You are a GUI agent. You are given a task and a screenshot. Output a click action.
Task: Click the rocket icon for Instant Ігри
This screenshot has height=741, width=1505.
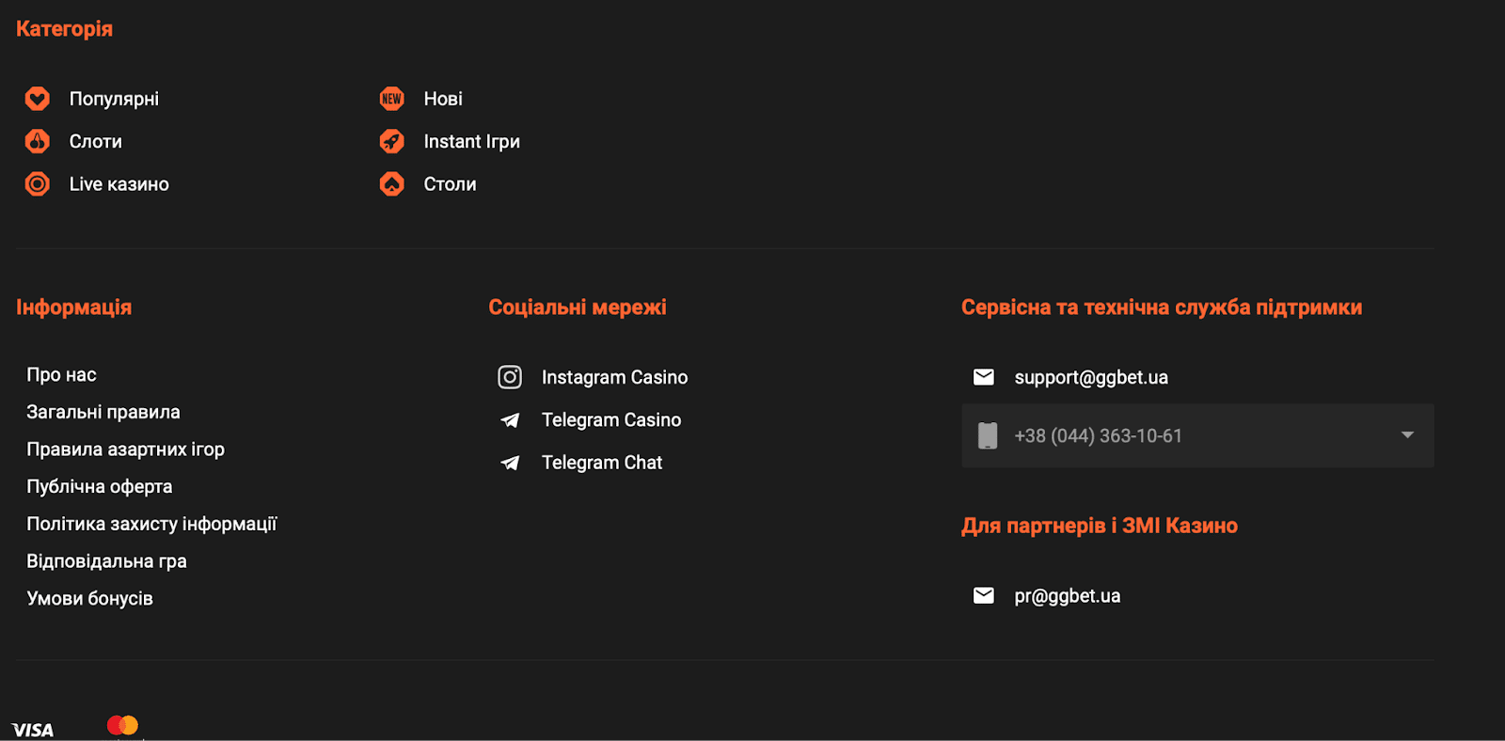click(392, 141)
